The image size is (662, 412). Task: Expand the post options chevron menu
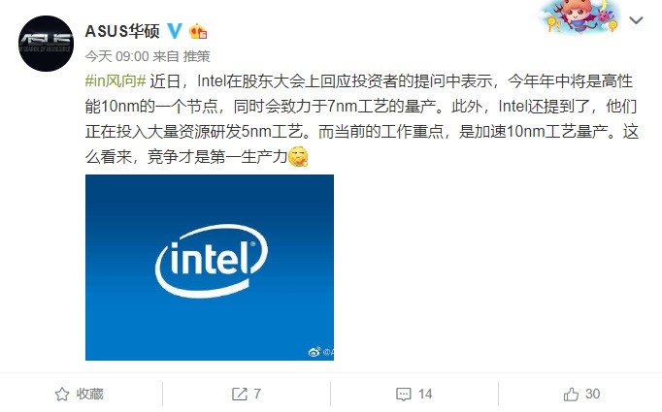[636, 20]
